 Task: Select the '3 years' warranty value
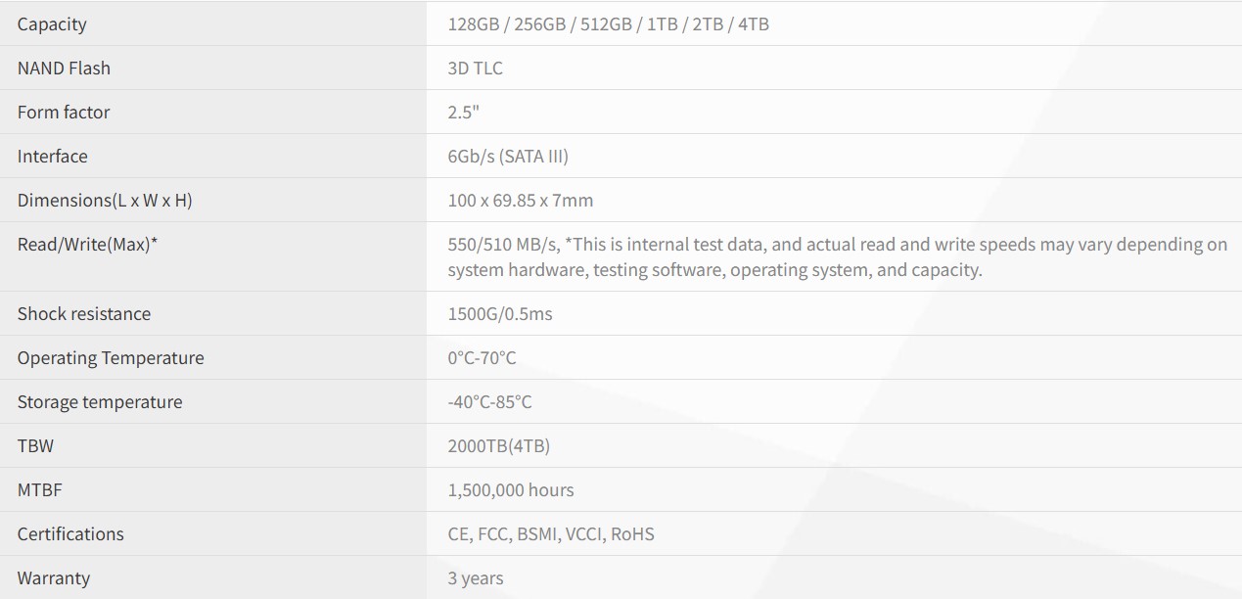[x=476, y=577]
